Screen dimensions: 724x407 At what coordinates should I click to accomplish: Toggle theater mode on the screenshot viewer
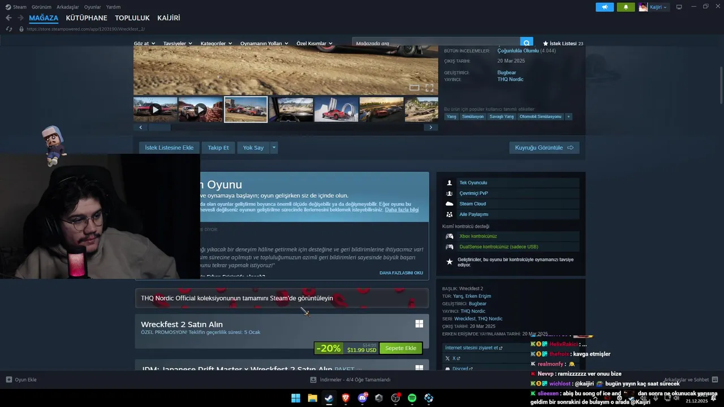pos(415,88)
